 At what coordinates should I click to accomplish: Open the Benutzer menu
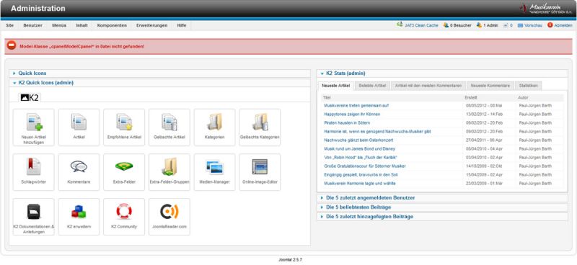coord(32,25)
